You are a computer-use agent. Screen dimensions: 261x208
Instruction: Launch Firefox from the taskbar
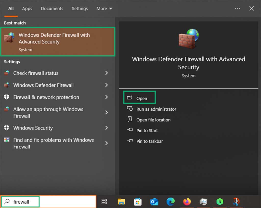pos(187,201)
